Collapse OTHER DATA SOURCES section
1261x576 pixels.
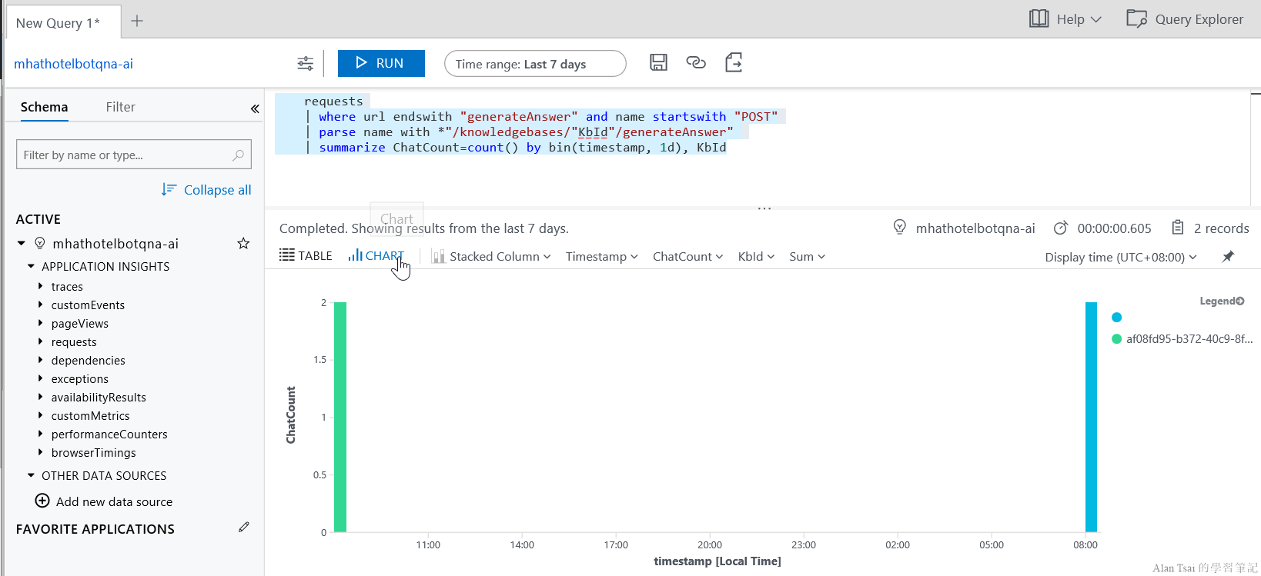32,475
